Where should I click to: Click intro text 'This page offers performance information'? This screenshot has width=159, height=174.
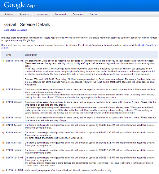pyautogui.click(x=22, y=38)
